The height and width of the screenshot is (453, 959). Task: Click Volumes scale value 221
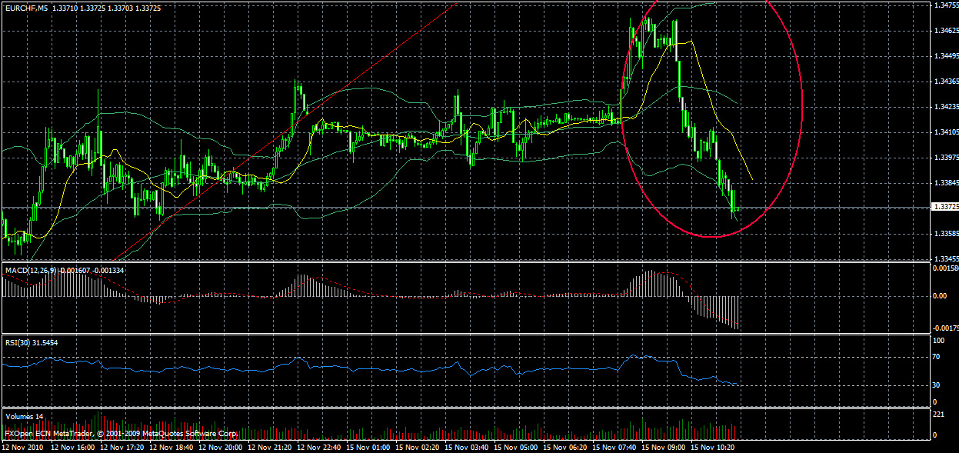[x=938, y=415]
